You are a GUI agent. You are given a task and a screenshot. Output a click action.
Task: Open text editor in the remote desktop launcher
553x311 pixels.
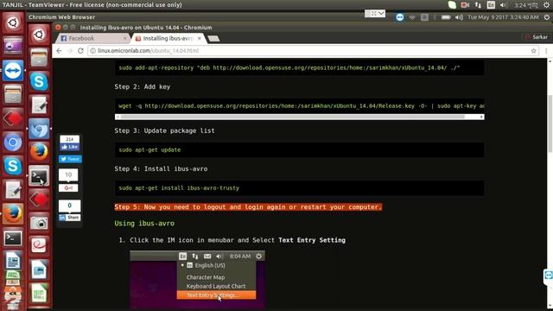point(39,105)
